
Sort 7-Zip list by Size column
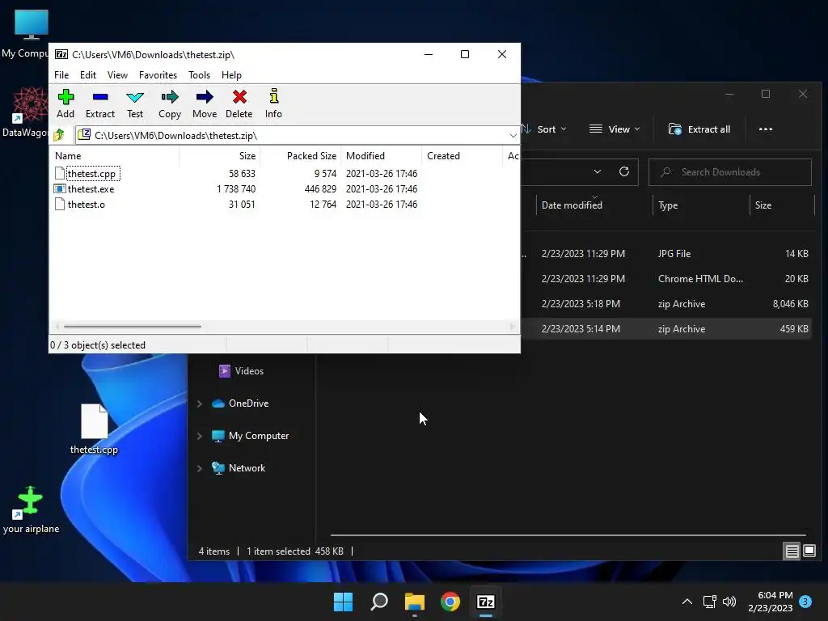click(x=220, y=156)
